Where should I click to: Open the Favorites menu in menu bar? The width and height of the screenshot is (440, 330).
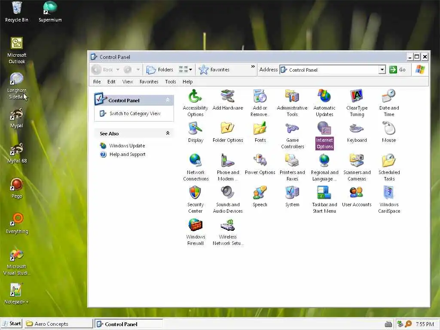point(149,82)
